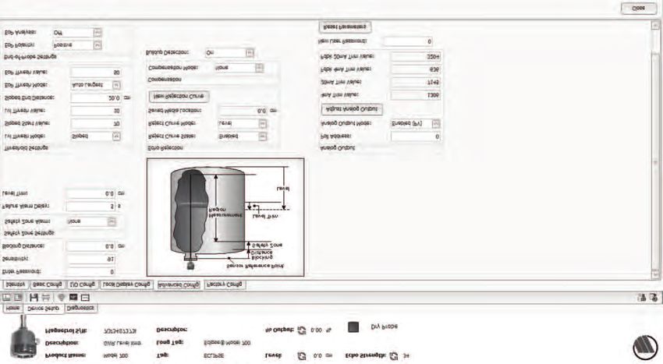Click the Reset Parameters button
The height and width of the screenshot is (364, 663).
344,27
